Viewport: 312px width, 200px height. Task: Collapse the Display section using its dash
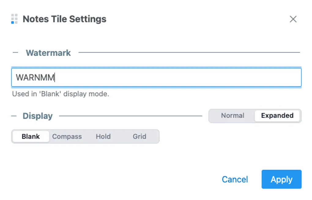pyautogui.click(x=14, y=116)
